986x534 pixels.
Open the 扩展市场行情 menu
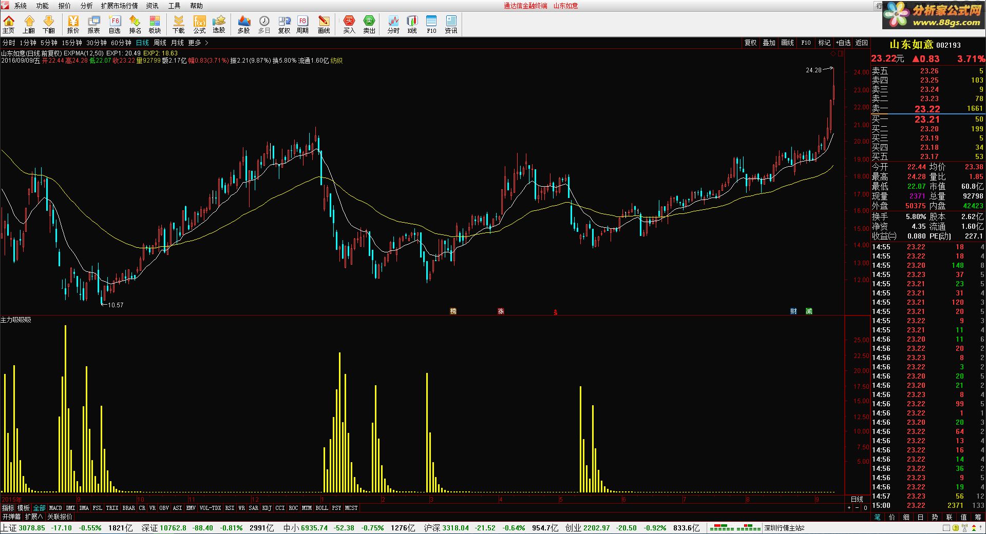coord(119,6)
